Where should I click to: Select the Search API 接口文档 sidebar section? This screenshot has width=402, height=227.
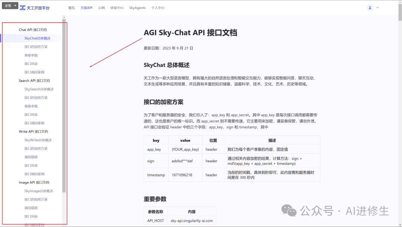click(x=34, y=80)
